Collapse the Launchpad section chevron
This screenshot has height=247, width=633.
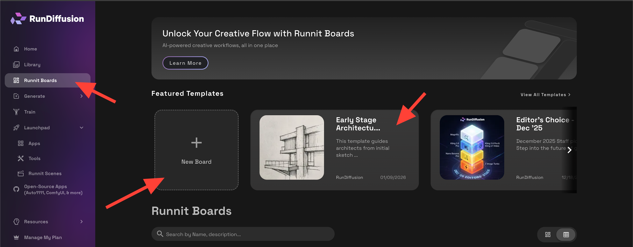coord(82,128)
